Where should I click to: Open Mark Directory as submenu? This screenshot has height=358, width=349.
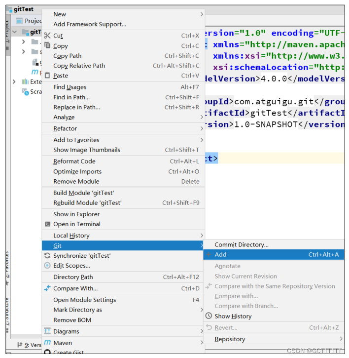click(123, 310)
